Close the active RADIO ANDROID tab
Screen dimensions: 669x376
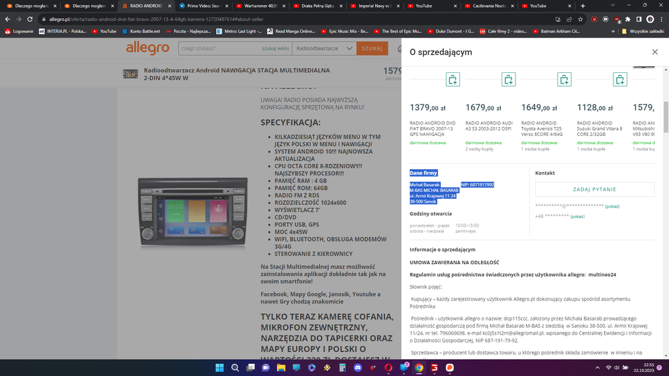click(169, 6)
